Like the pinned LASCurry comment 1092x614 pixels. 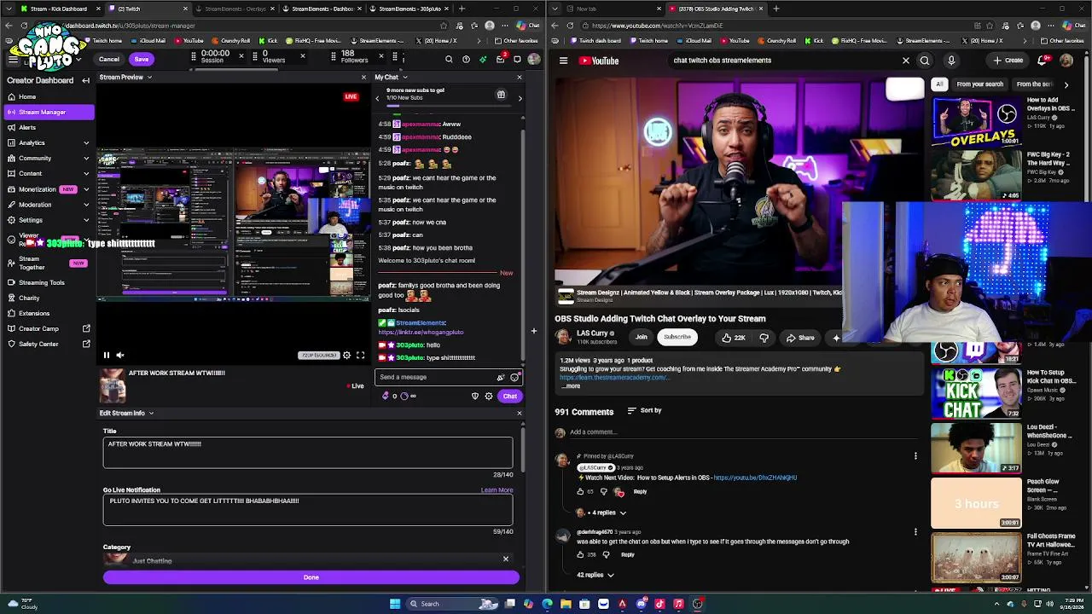pyautogui.click(x=580, y=491)
